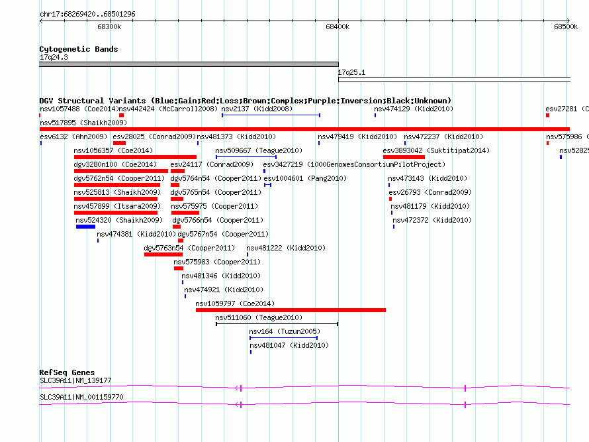Click the 68300k ruler position

109,27
